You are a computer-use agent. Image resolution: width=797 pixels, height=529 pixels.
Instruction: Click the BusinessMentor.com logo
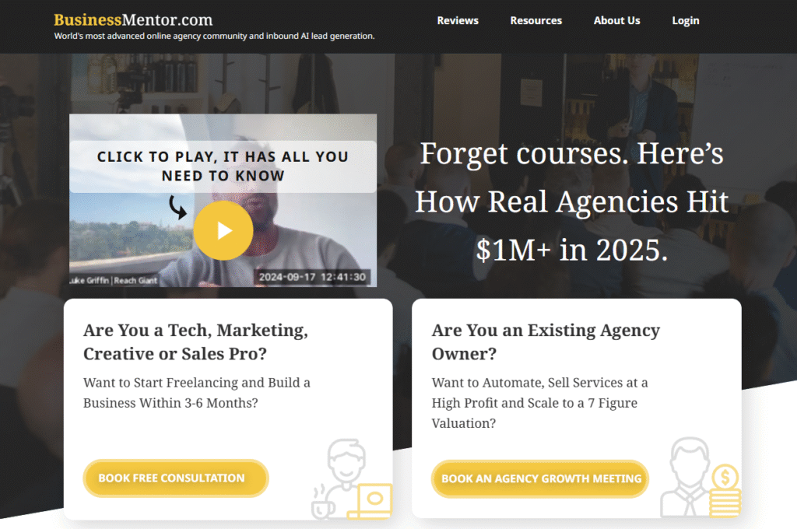pos(133,19)
